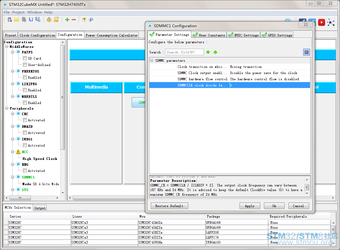Toggle MBEDTLS Enabled checkbox
Screen dimensions: 340x250
click(x=25, y=102)
